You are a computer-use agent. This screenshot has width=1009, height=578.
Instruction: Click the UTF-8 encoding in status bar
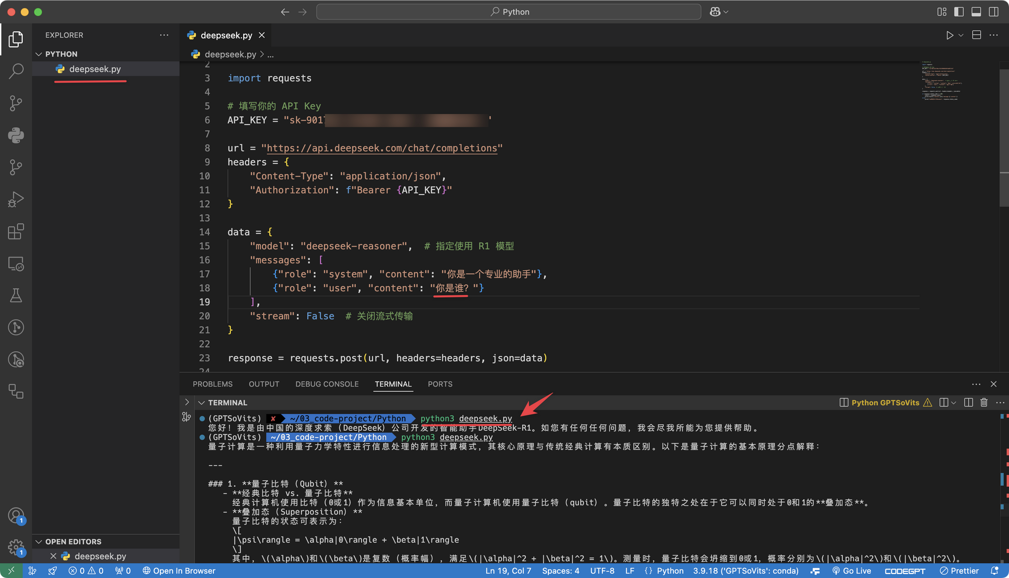(x=601, y=570)
